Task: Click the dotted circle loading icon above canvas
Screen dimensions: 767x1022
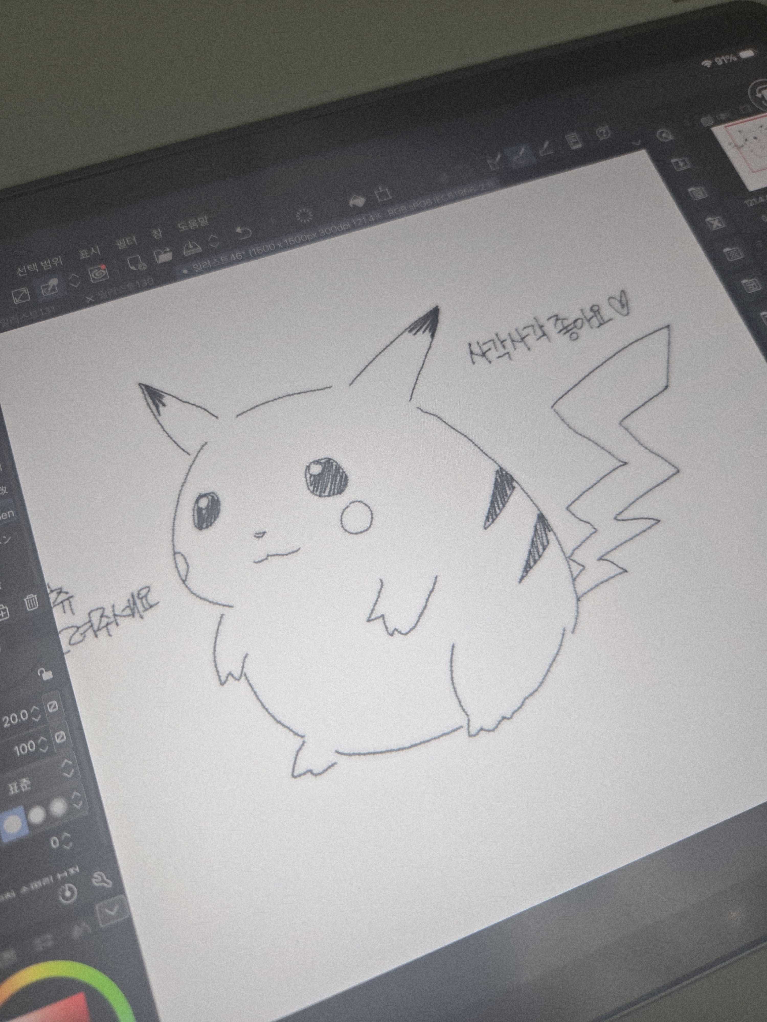Action: pyautogui.click(x=305, y=215)
